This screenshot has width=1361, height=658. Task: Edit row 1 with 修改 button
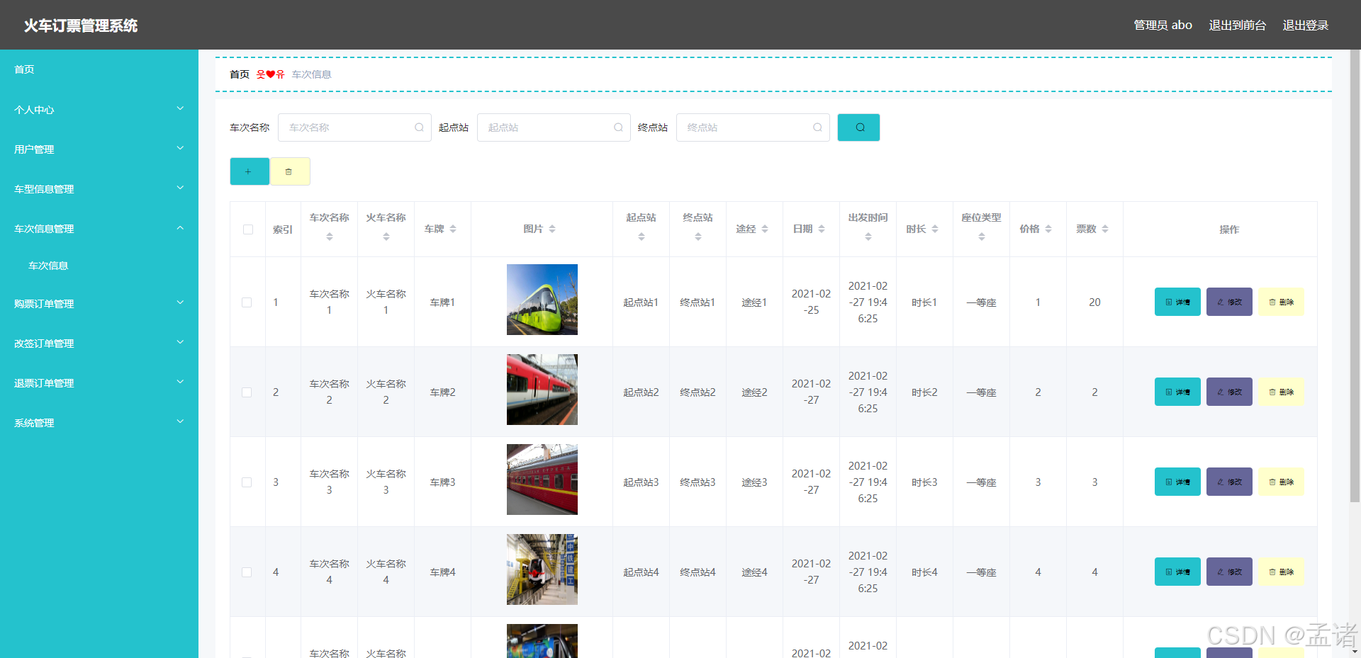click(1229, 302)
